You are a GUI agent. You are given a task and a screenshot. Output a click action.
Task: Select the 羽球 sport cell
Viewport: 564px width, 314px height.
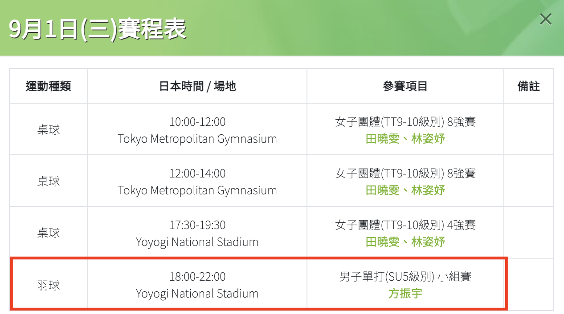pos(48,285)
